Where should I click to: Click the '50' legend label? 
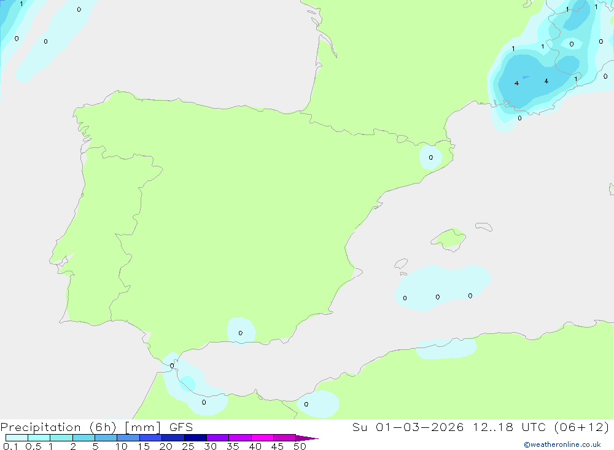click(300, 446)
